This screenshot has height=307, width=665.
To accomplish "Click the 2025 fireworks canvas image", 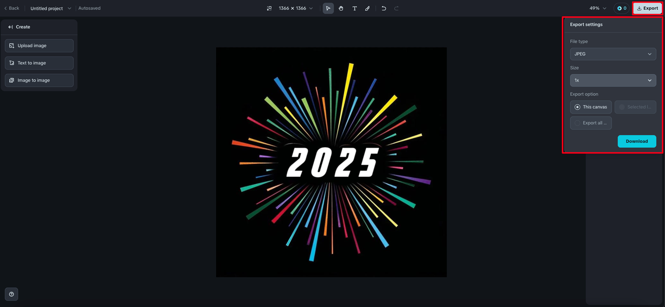I will [x=331, y=162].
